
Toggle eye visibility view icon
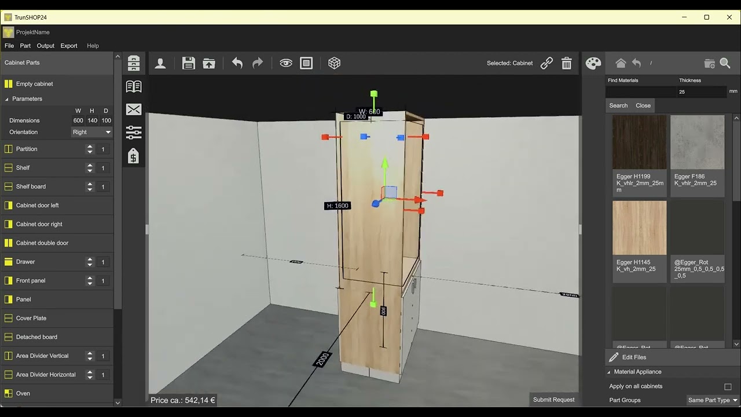click(x=286, y=63)
